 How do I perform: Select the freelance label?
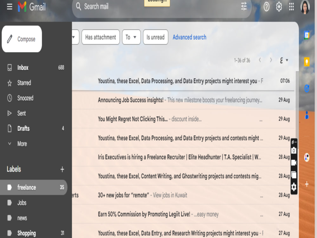34,188
